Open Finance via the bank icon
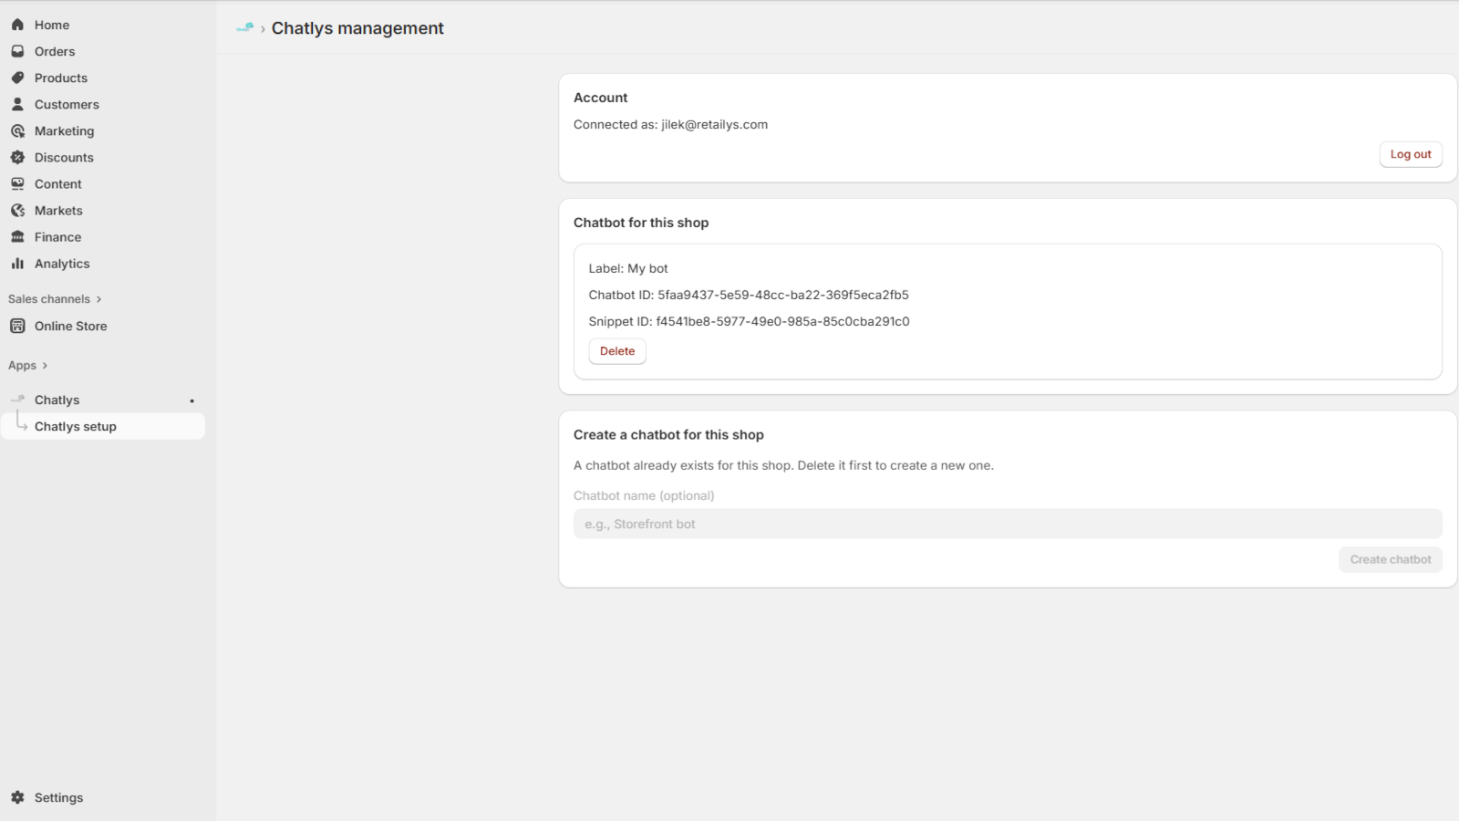 click(x=17, y=236)
